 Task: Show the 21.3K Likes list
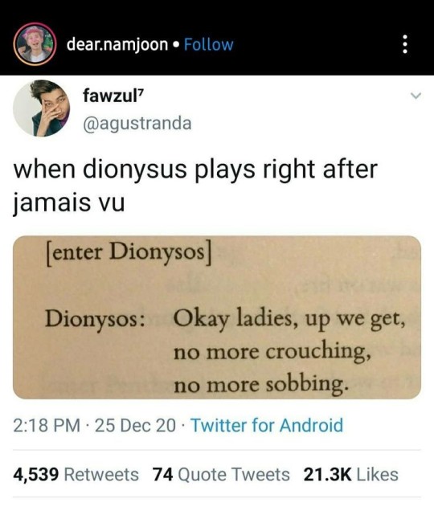pyautogui.click(x=351, y=475)
